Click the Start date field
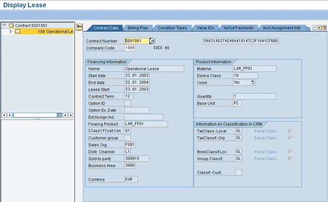328x202 pixels. point(137,76)
